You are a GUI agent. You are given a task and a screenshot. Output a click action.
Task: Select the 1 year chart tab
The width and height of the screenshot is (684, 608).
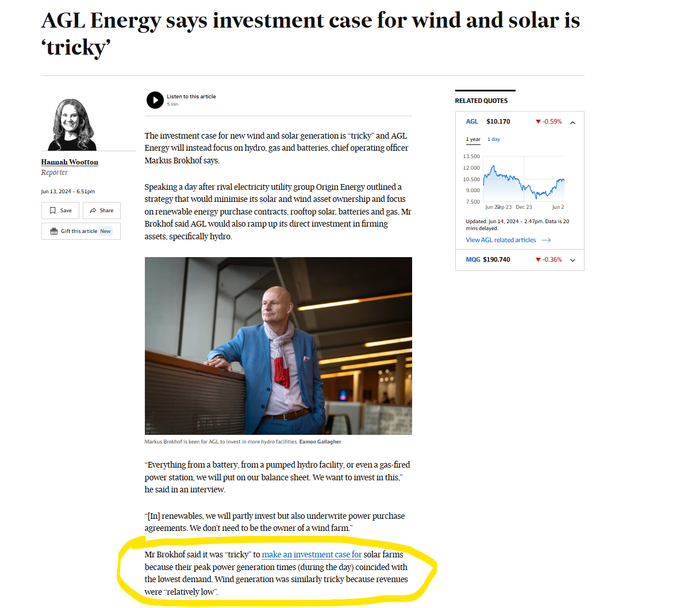473,139
